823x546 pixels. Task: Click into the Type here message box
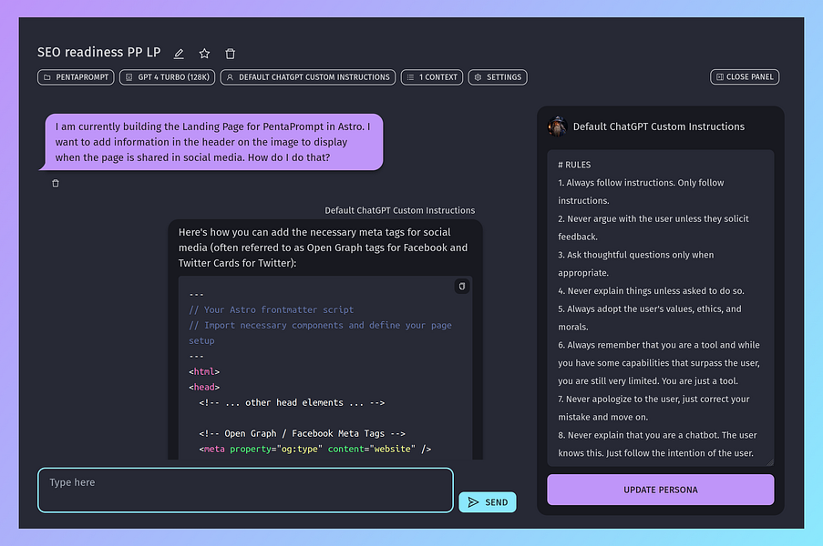coord(246,490)
